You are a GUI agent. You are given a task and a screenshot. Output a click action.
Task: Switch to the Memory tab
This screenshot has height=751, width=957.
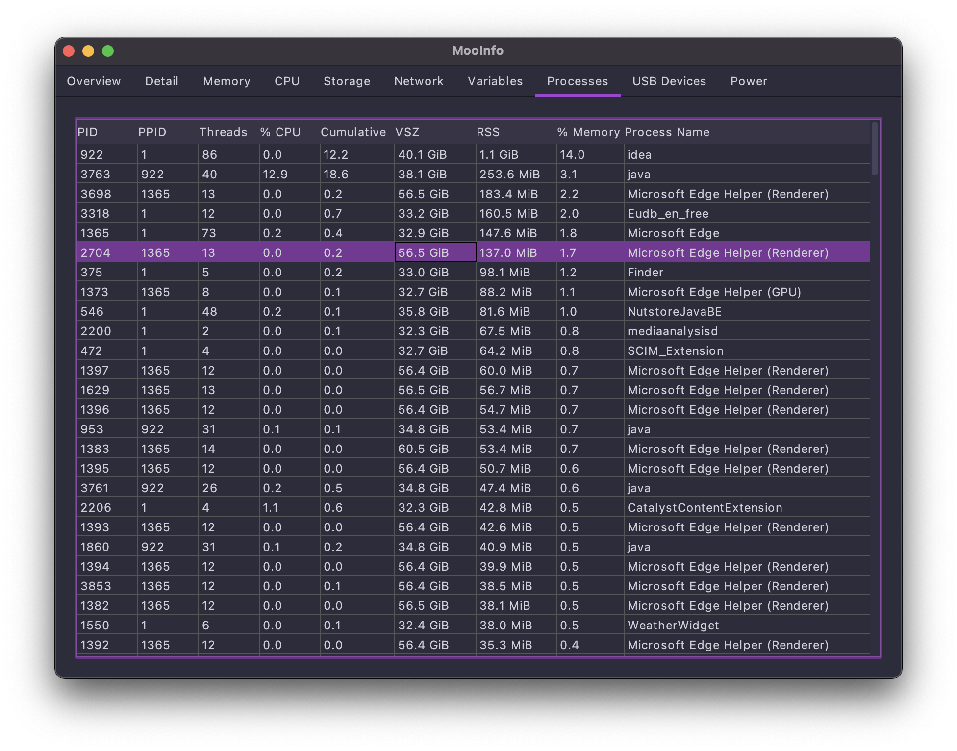tap(227, 81)
